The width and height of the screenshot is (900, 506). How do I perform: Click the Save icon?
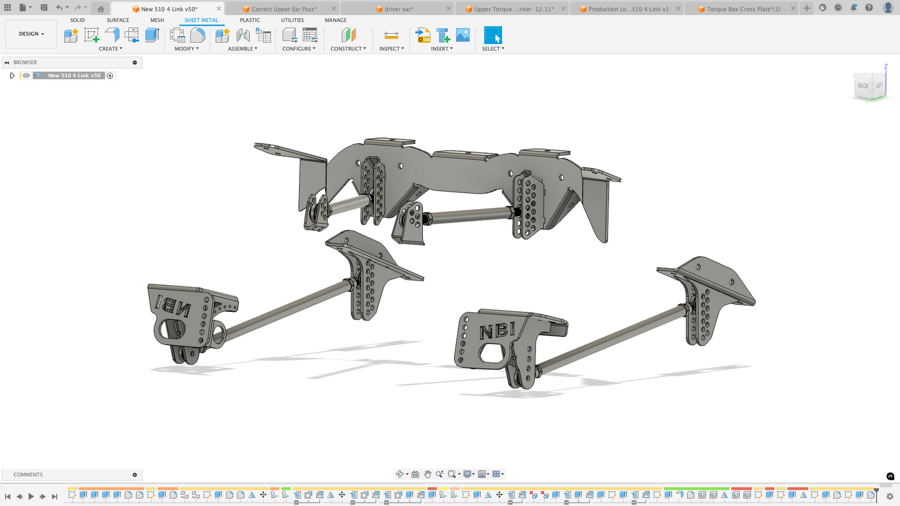[44, 7]
